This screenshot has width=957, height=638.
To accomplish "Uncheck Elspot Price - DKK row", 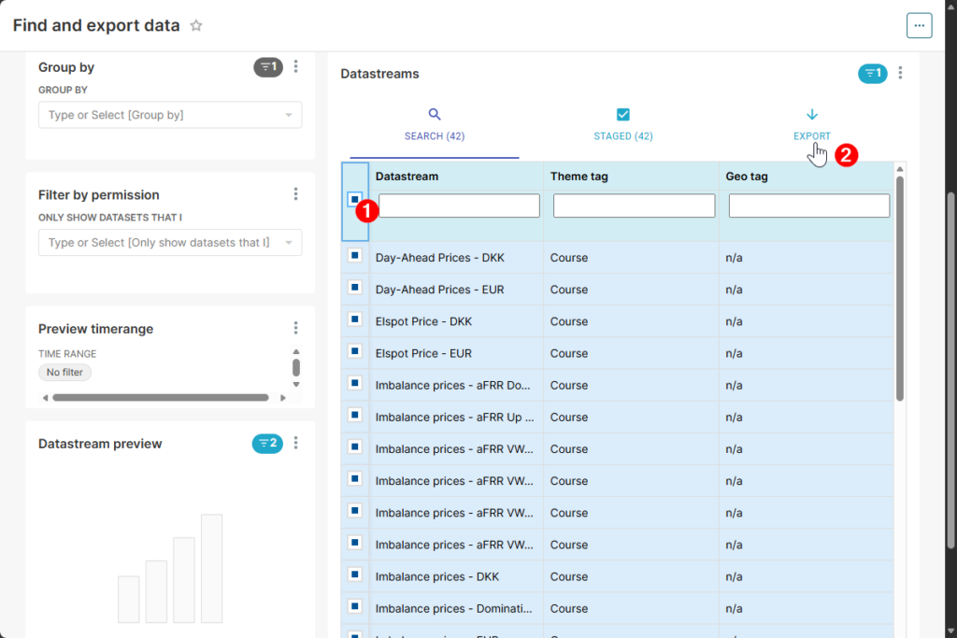I will (x=354, y=319).
